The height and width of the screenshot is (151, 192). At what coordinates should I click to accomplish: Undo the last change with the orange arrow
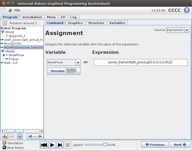(5, 136)
